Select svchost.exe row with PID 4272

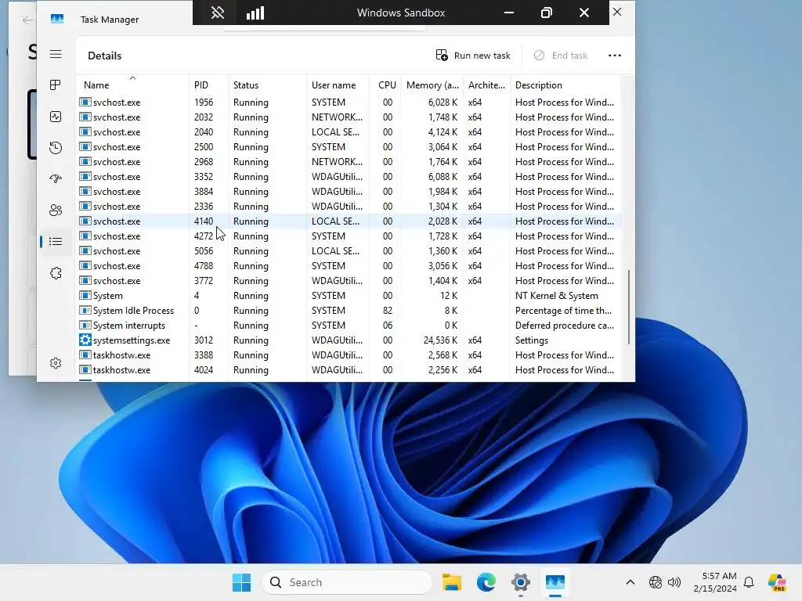pyautogui.click(x=349, y=236)
